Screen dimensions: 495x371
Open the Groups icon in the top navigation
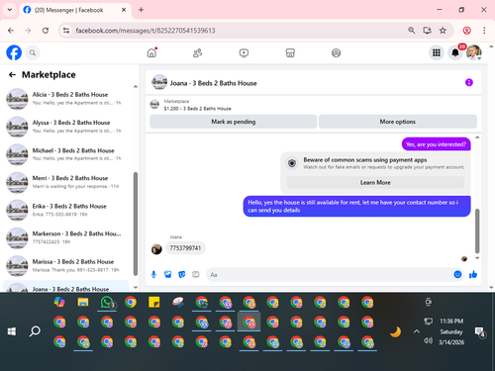pos(337,52)
